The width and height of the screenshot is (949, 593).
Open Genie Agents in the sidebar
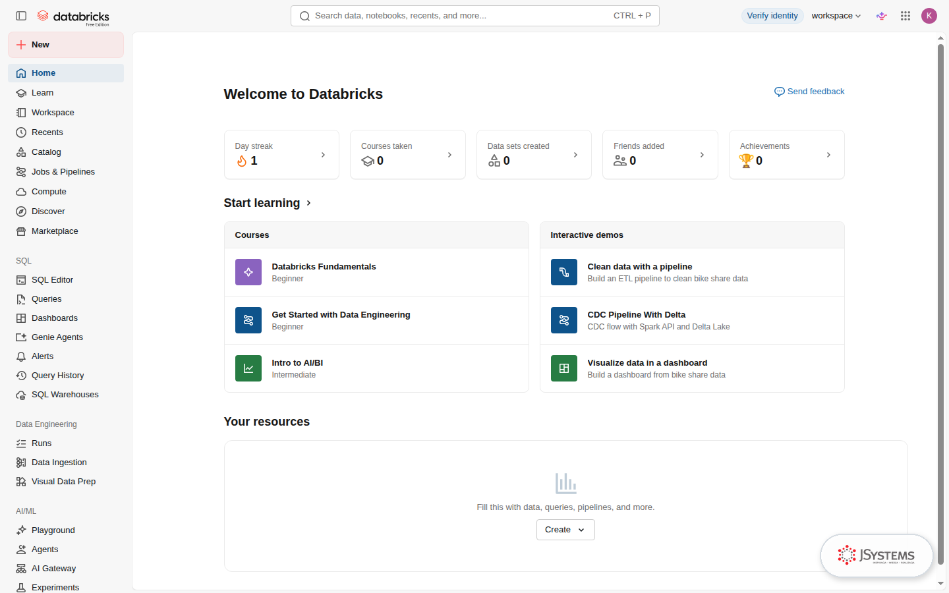pyautogui.click(x=66, y=337)
